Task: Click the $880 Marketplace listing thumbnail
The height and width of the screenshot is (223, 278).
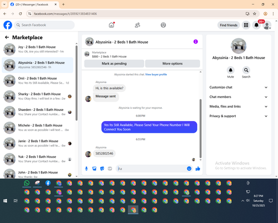Action: click(x=87, y=54)
